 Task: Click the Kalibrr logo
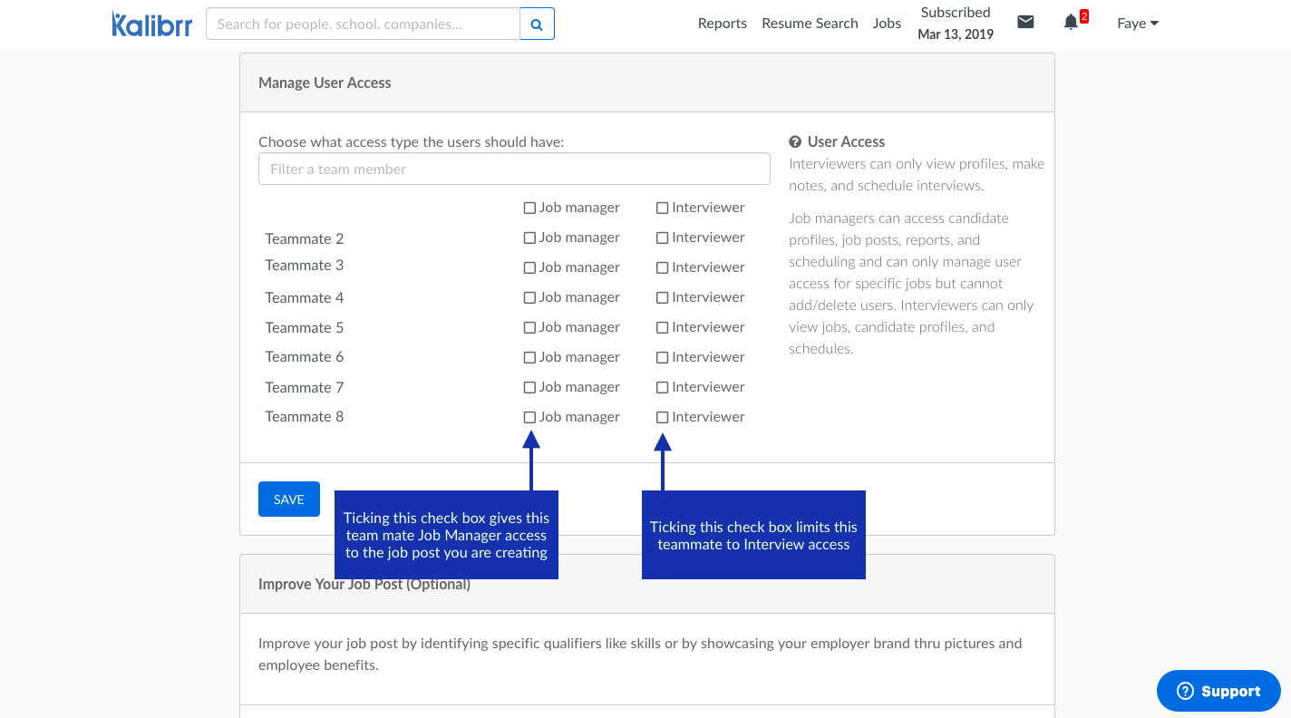151,24
